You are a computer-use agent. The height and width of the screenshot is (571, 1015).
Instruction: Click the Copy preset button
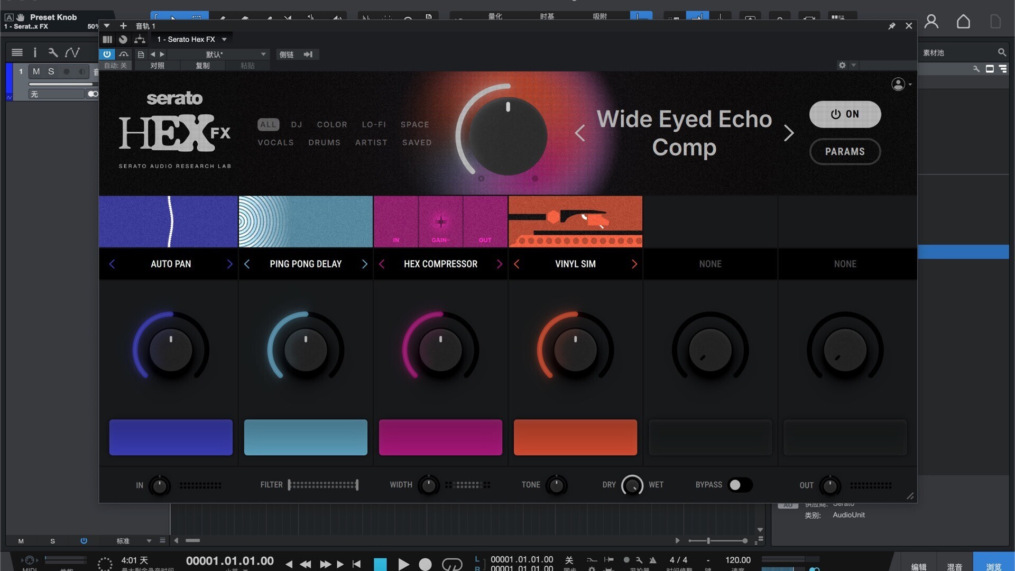(202, 66)
